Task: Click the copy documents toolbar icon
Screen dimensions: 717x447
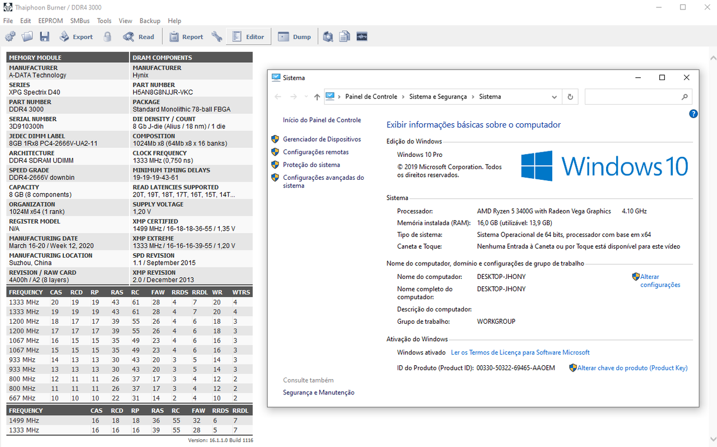Action: pyautogui.click(x=344, y=37)
